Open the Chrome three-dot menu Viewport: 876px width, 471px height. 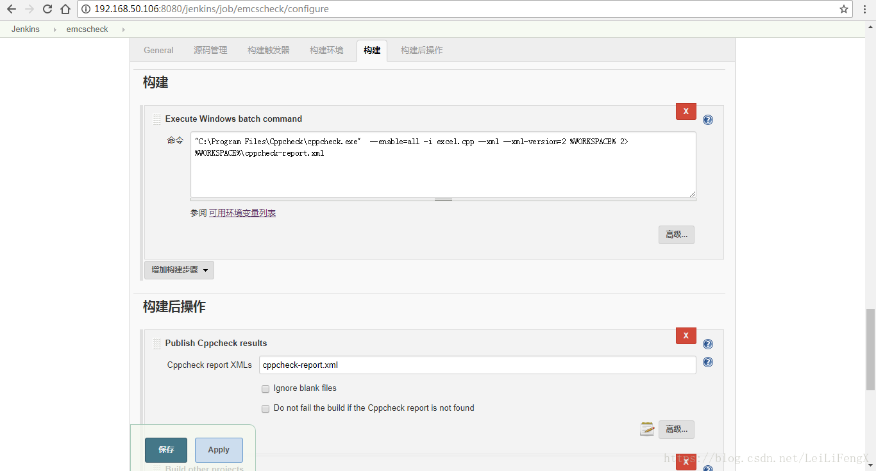(866, 9)
